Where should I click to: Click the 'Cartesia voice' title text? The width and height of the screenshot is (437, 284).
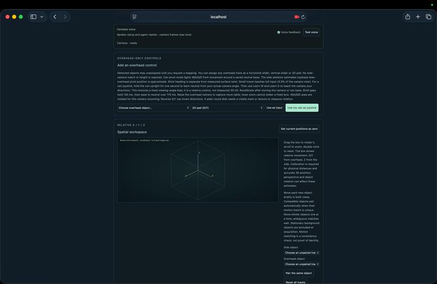click(x=126, y=29)
